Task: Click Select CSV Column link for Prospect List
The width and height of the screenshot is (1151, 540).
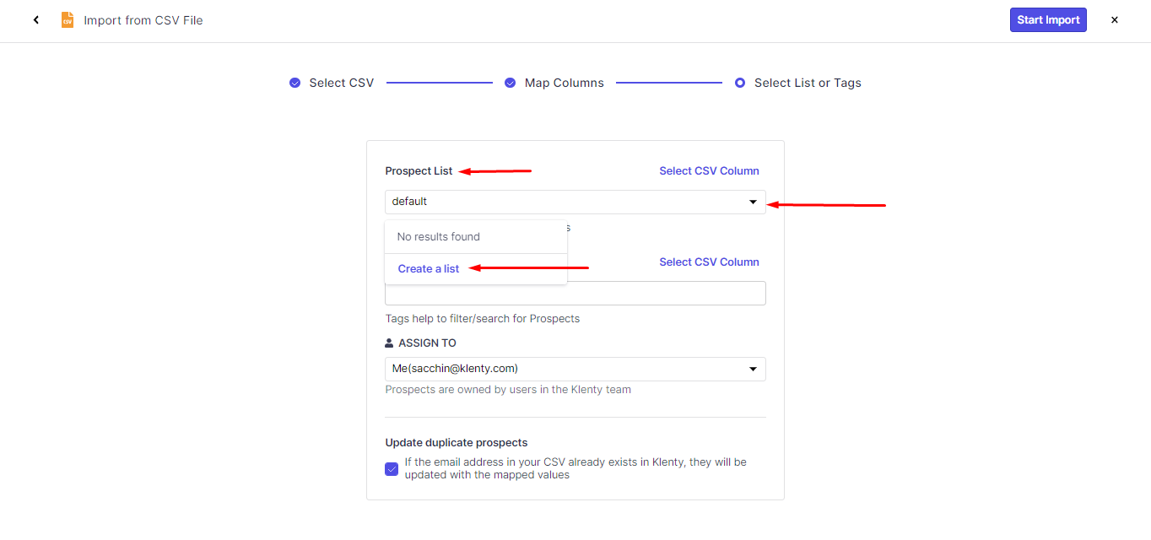Action: (709, 171)
